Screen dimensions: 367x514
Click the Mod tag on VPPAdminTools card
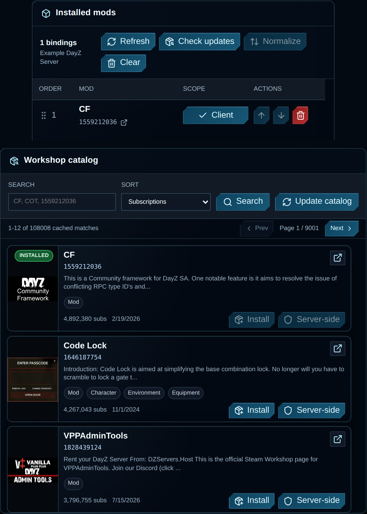pos(73,483)
